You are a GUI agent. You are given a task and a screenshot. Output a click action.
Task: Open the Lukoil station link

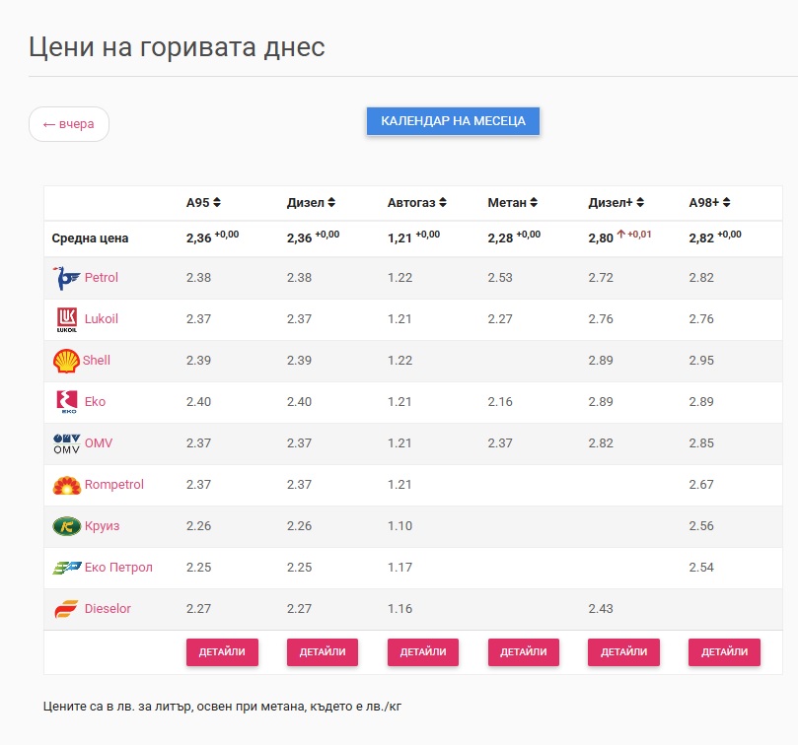click(102, 319)
